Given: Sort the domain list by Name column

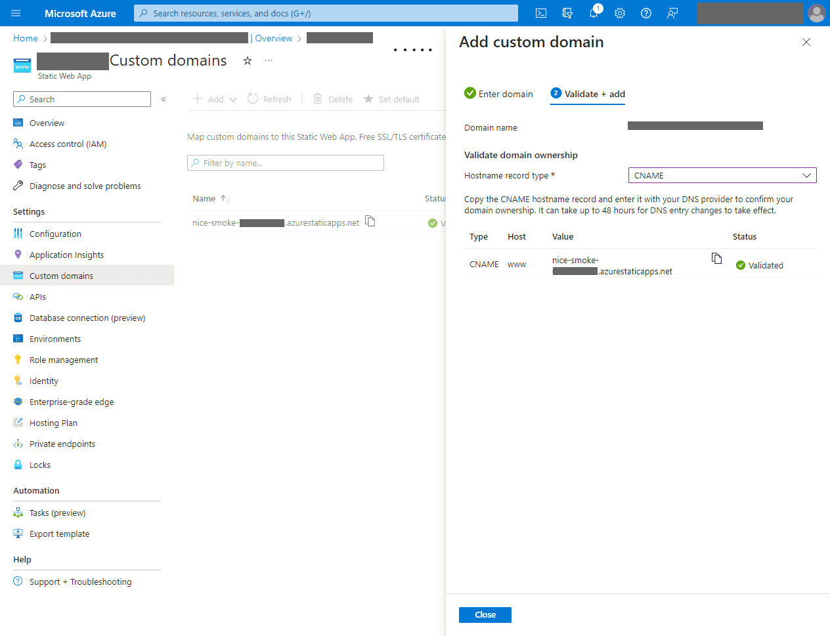Looking at the screenshot, I should [204, 198].
